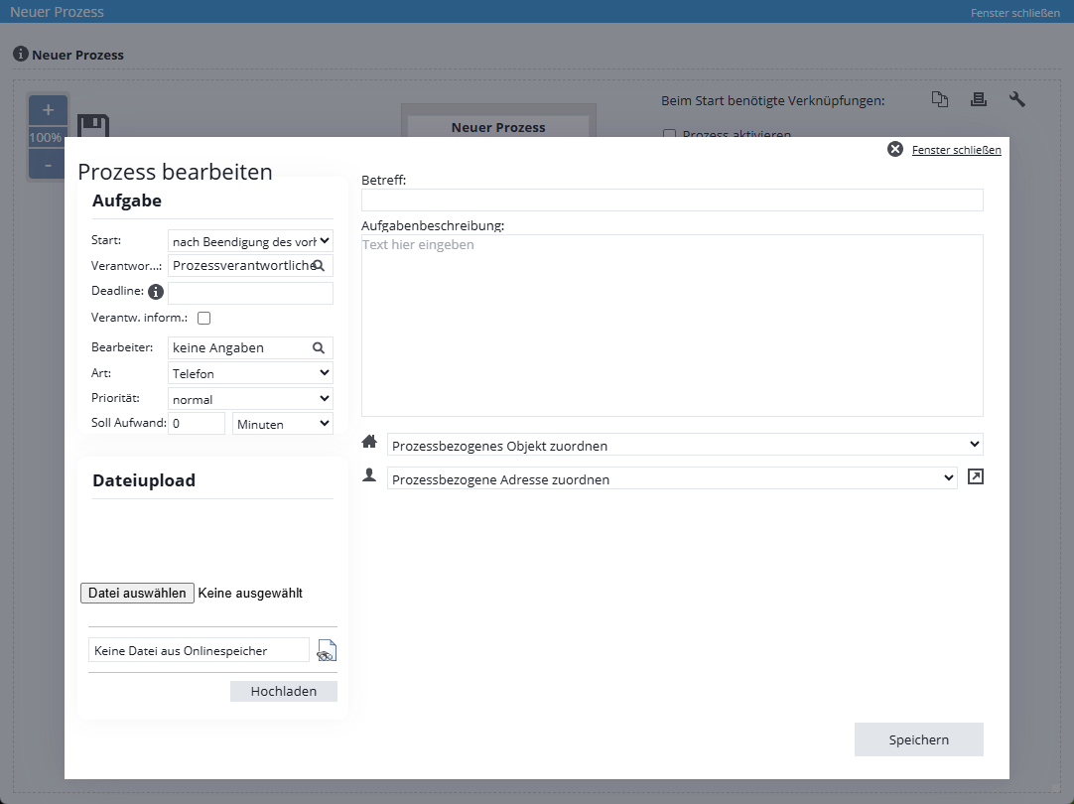1074x804 pixels.
Task: Click the Hochladen upload button
Action: pos(284,692)
